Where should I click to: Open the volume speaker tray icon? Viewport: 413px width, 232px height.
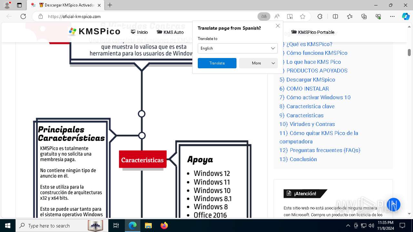371,226
